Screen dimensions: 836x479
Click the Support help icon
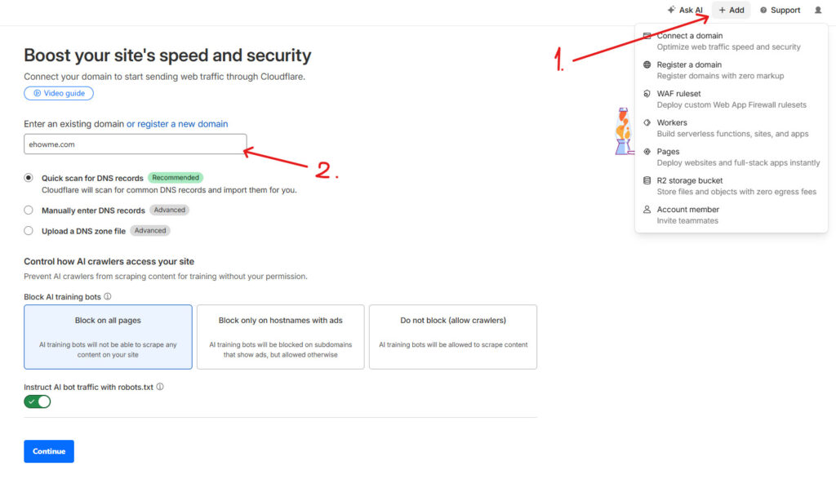pos(763,10)
